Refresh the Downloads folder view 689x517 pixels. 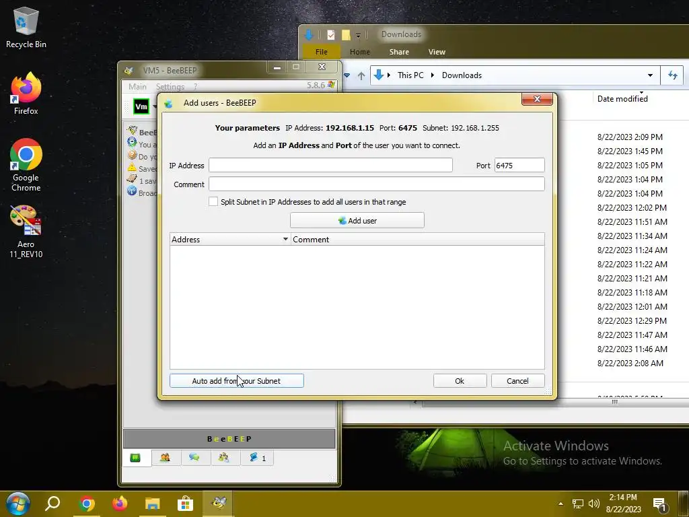(673, 75)
